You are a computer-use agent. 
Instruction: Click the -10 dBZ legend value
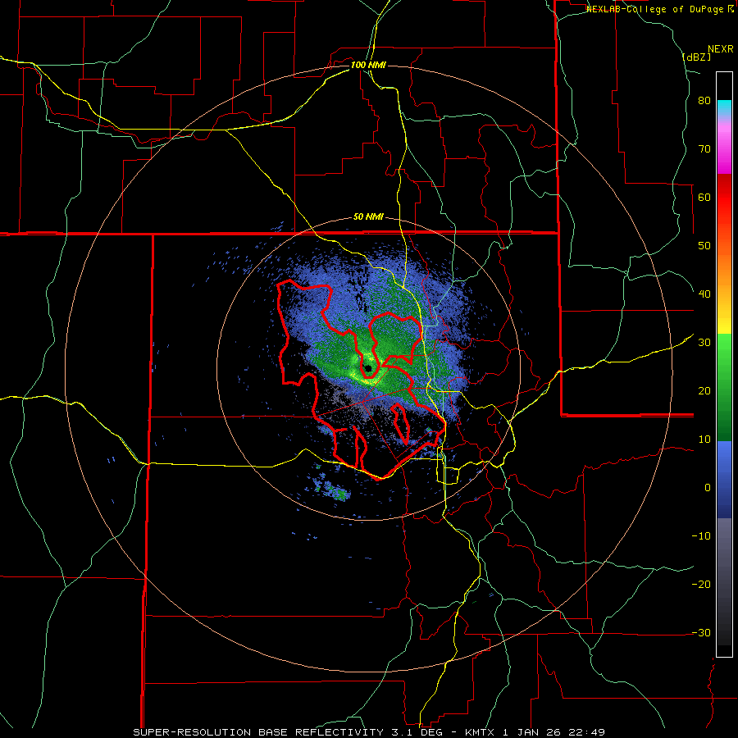(701, 536)
